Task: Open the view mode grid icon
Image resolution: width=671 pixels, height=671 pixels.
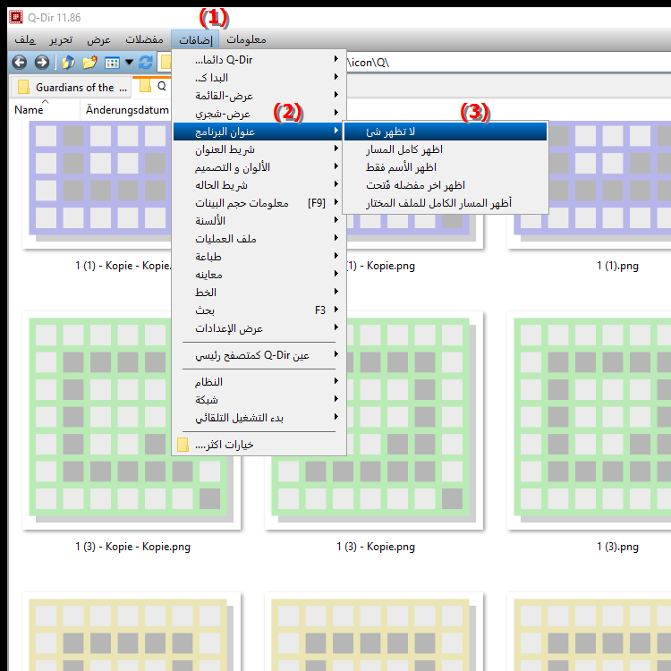Action: click(x=112, y=63)
